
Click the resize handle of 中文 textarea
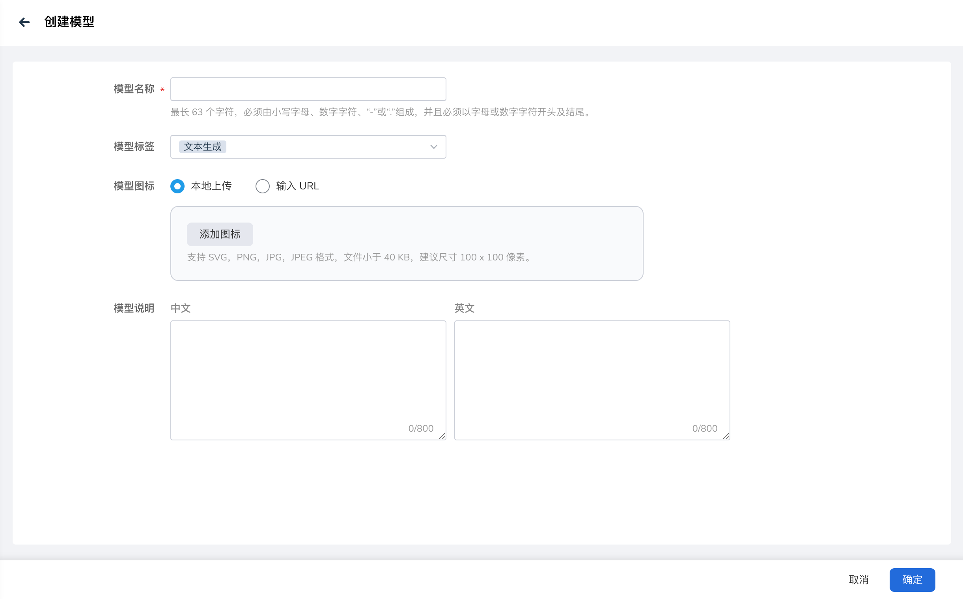pyautogui.click(x=442, y=436)
